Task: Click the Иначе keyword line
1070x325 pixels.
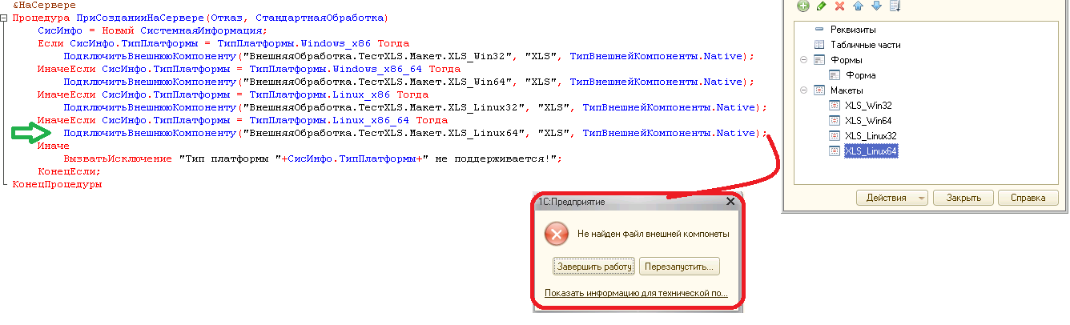Action: tap(54, 146)
